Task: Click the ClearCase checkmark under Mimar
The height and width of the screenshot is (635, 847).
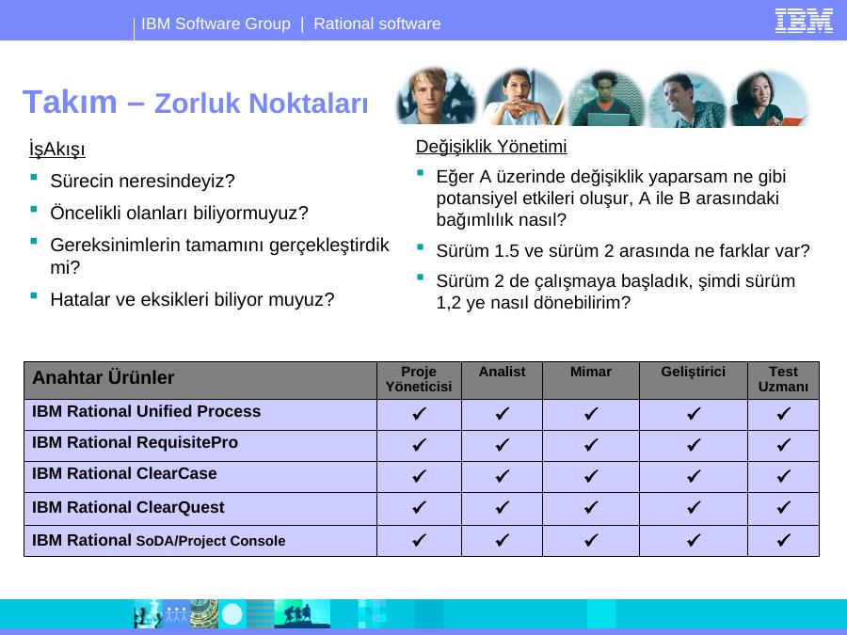Action: point(592,476)
